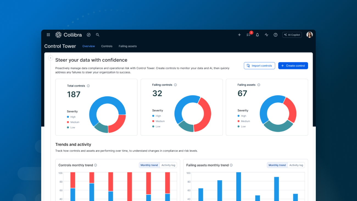357x201 pixels.
Task: Open tasks list with red badge
Action: (x=249, y=35)
